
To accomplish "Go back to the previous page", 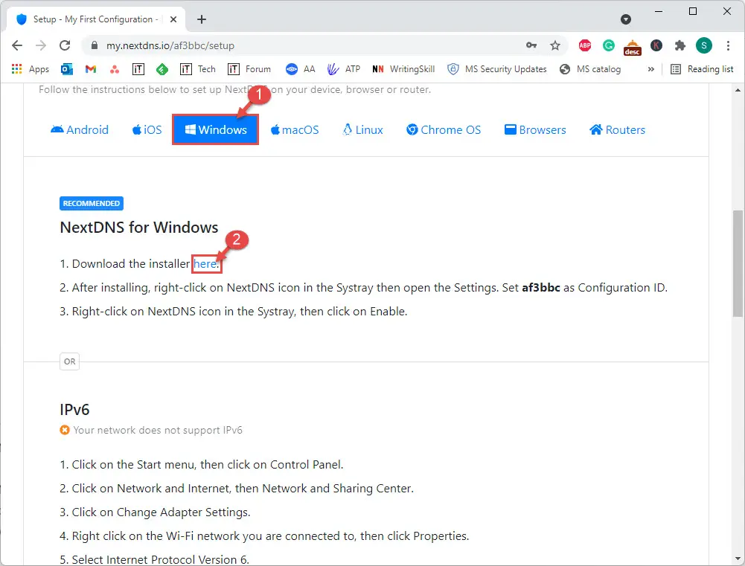I will (x=17, y=45).
